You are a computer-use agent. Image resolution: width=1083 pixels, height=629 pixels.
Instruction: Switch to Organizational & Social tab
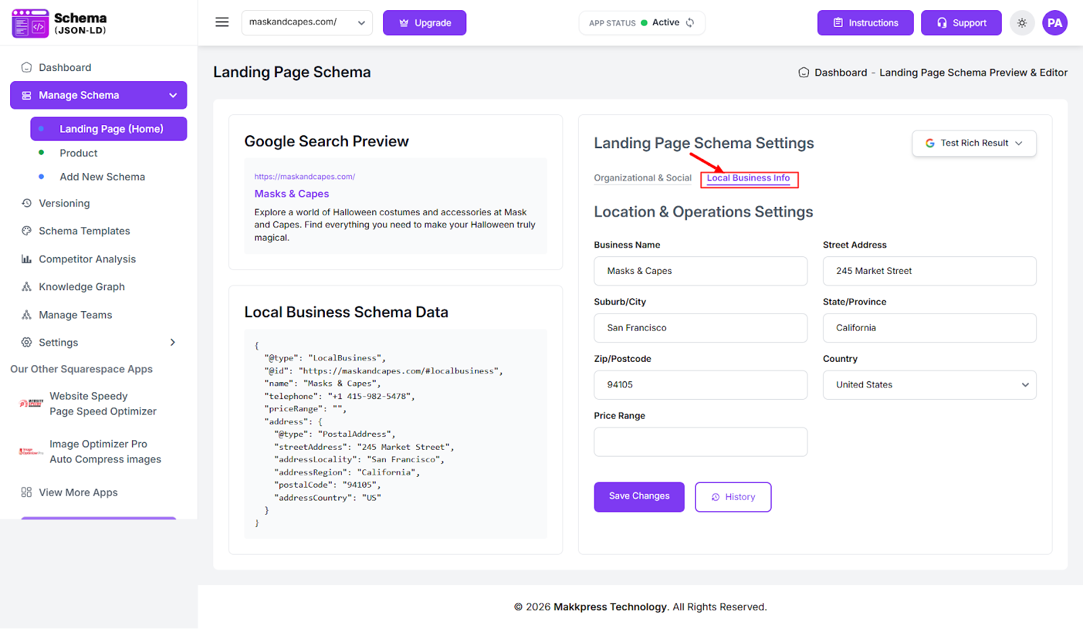pyautogui.click(x=642, y=178)
